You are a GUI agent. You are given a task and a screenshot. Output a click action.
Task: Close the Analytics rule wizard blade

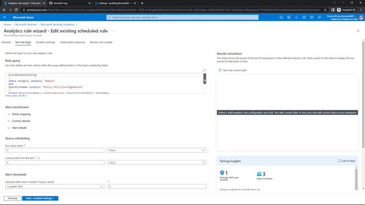coord(358,31)
